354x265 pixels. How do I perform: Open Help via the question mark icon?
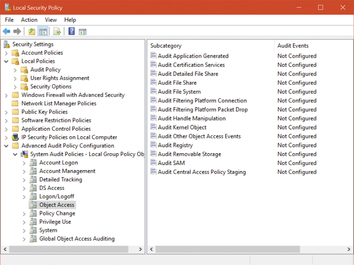pos(71,31)
